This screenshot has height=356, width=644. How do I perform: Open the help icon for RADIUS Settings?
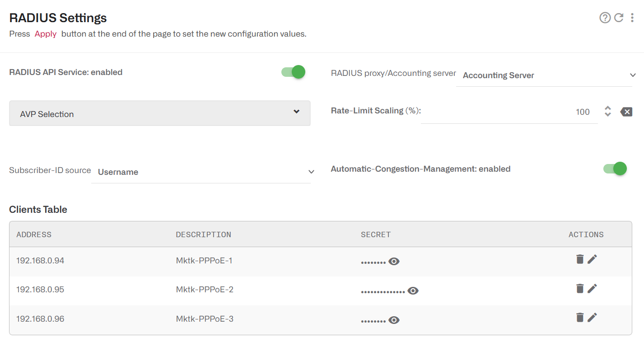click(x=605, y=18)
